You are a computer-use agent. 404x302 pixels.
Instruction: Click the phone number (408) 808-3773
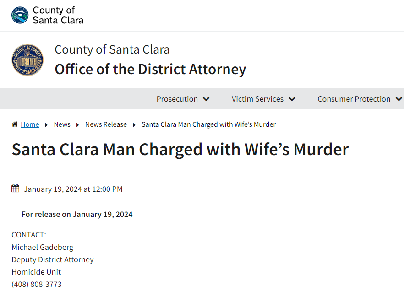coord(37,284)
